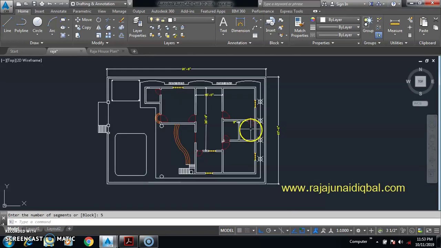Click the 2D Wireframe visual style label

click(x=29, y=60)
